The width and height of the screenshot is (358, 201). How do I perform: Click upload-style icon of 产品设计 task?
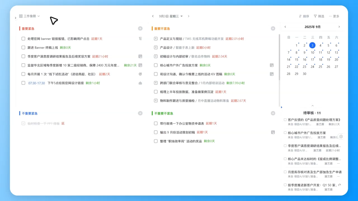(x=156, y=48)
